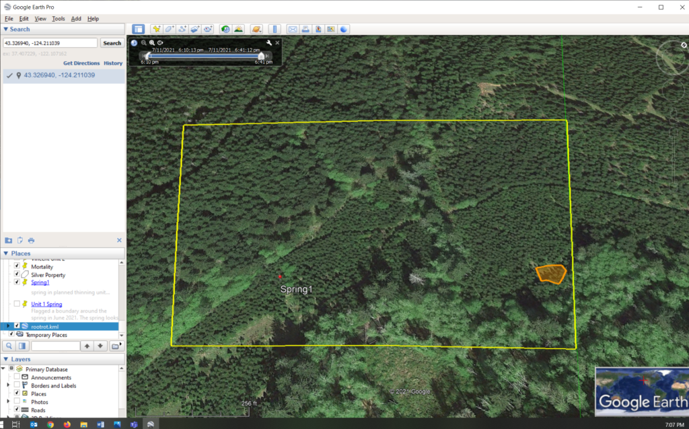
Task: Toggle the sidebar visibility button
Action: (x=139, y=29)
